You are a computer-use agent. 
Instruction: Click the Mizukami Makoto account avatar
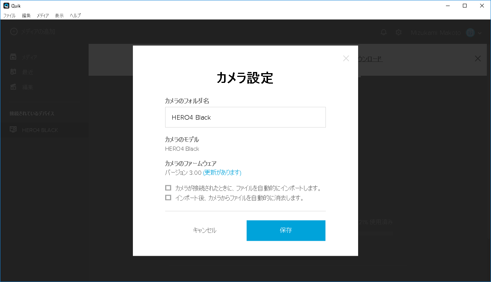[470, 33]
